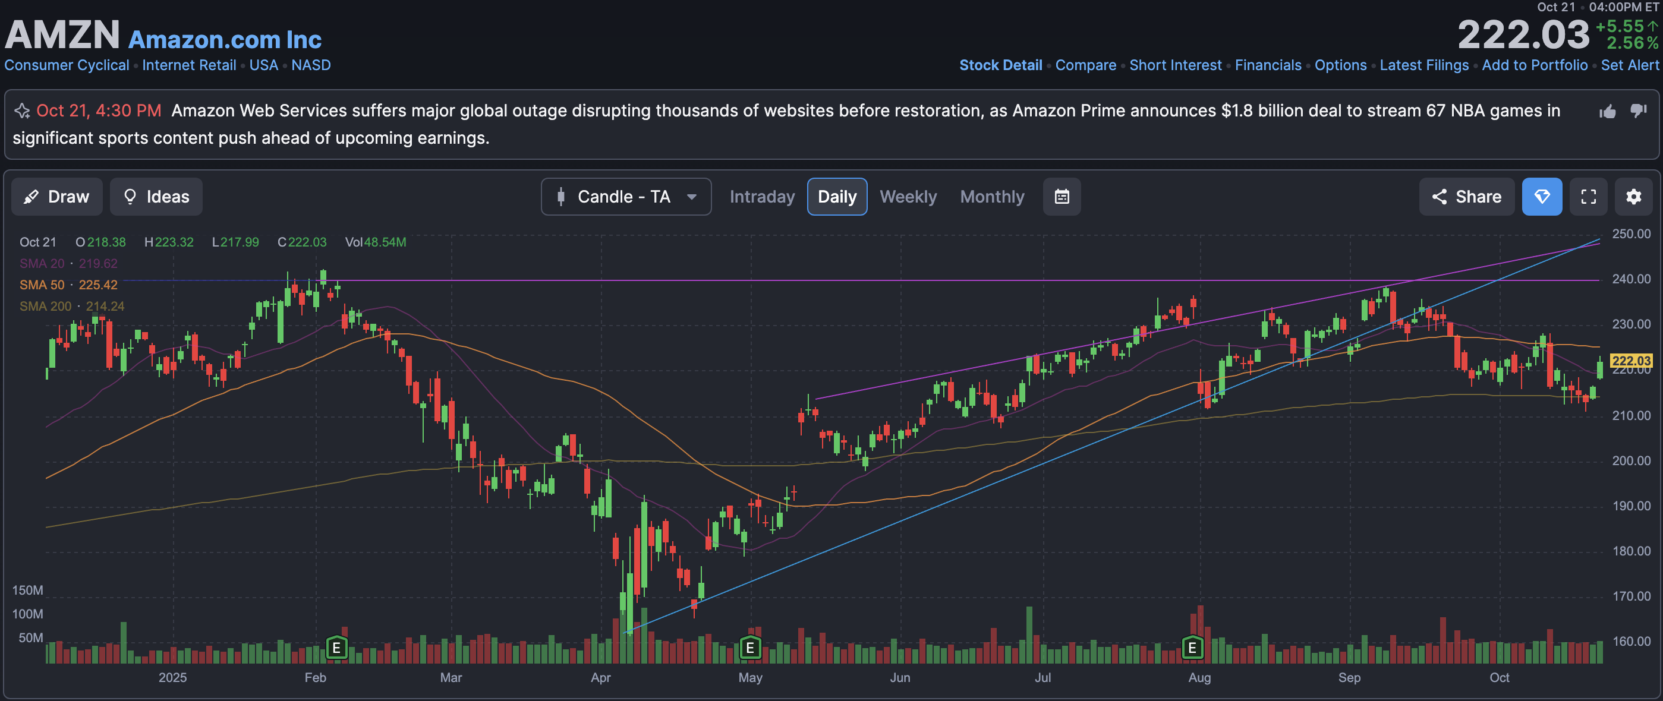Select the Daily timeframe button
Image resolution: width=1663 pixels, height=701 pixels.
tap(837, 197)
